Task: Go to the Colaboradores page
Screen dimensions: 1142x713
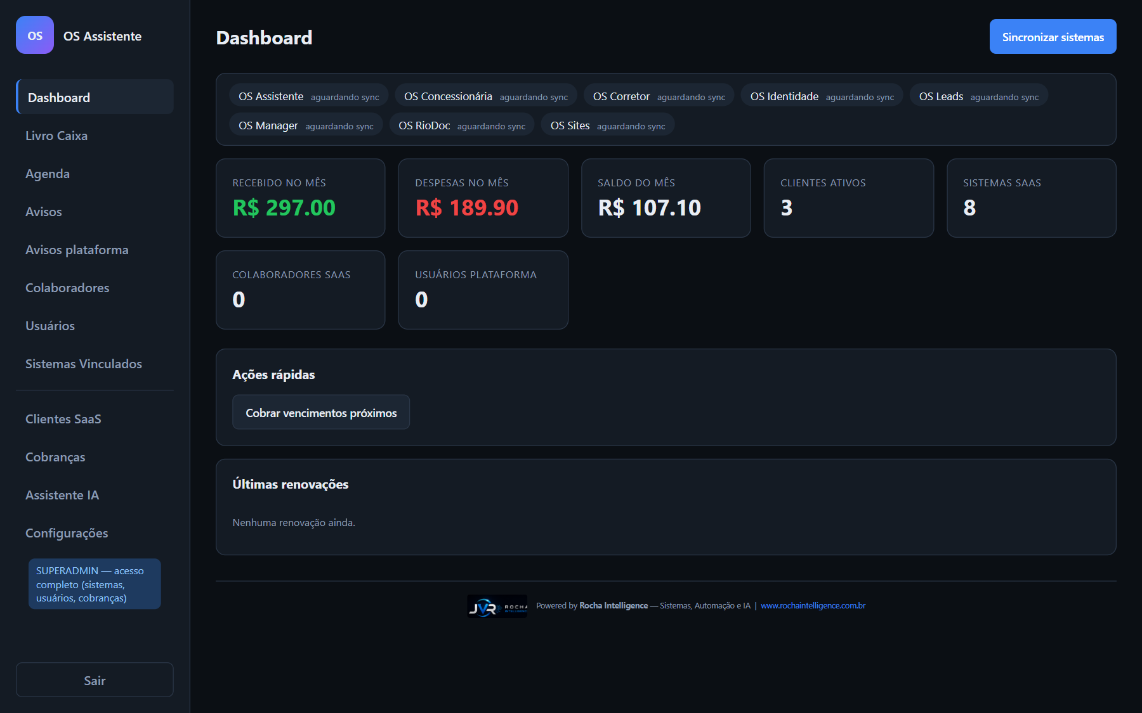Action: pyautogui.click(x=95, y=288)
